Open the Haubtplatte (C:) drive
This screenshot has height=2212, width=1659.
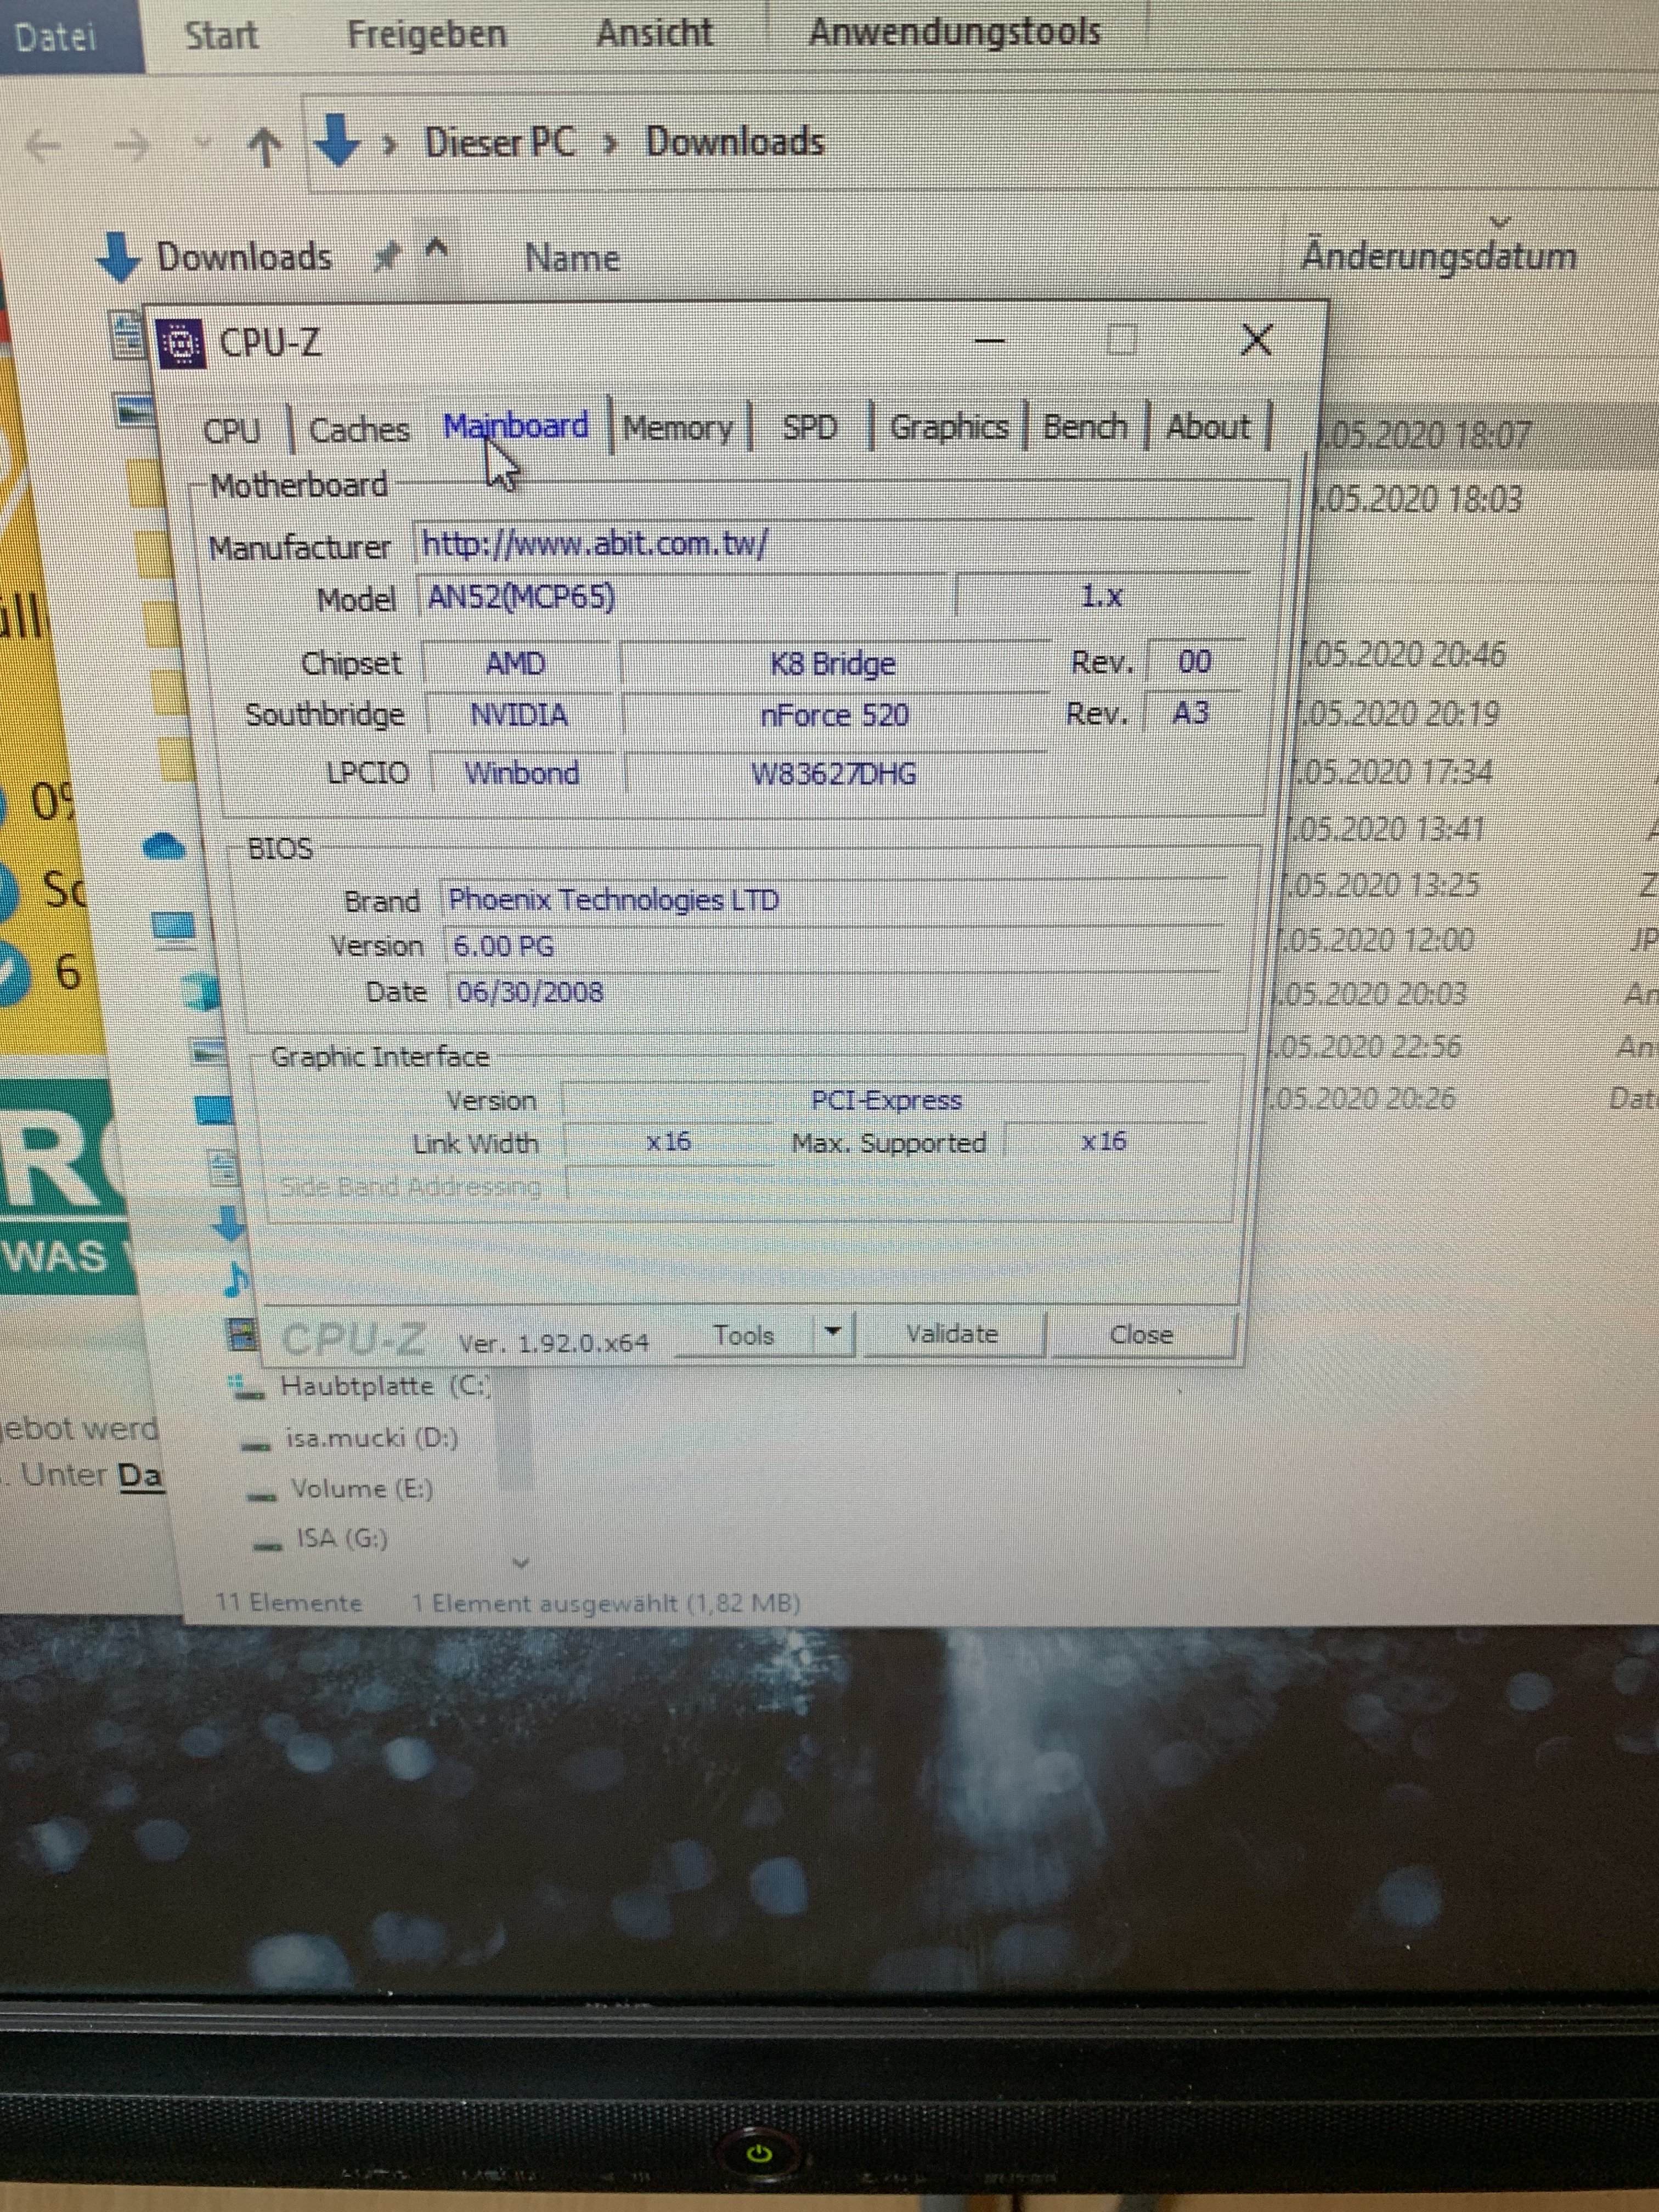(385, 1386)
